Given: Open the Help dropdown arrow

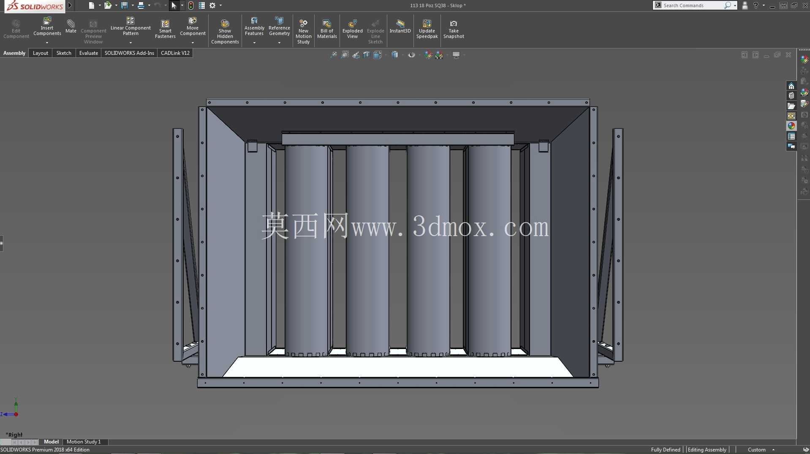Looking at the screenshot, I should [x=764, y=5].
